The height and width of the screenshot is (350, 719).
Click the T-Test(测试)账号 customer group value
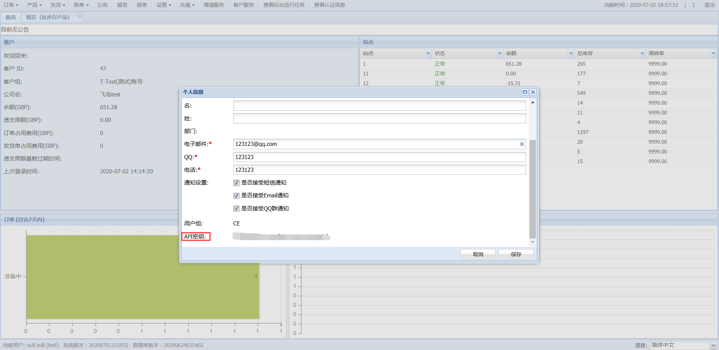coord(121,82)
